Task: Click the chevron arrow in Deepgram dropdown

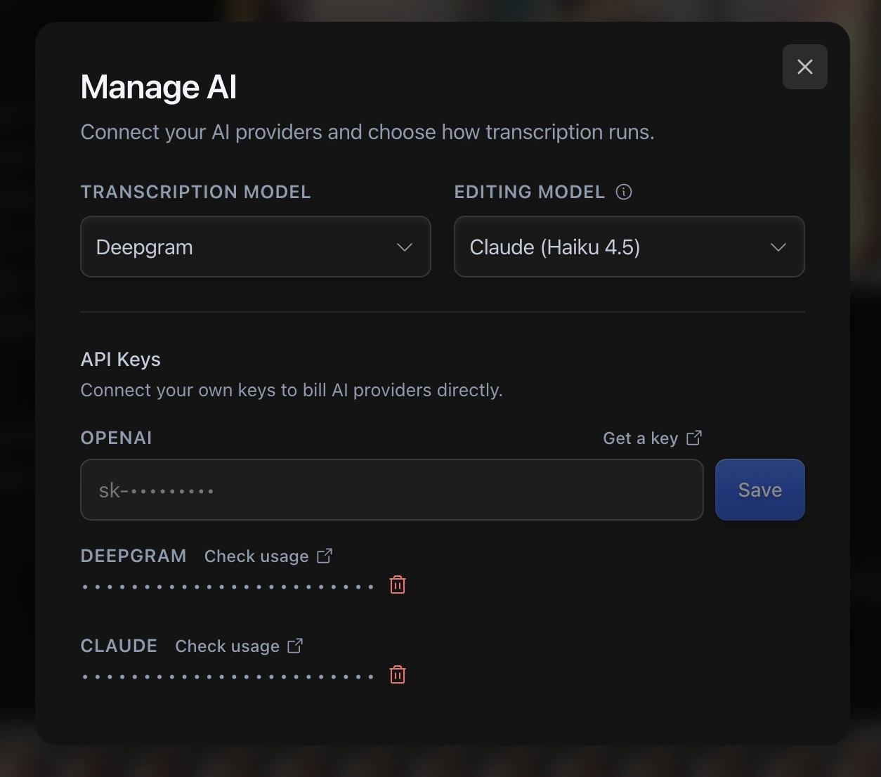Action: coord(405,247)
